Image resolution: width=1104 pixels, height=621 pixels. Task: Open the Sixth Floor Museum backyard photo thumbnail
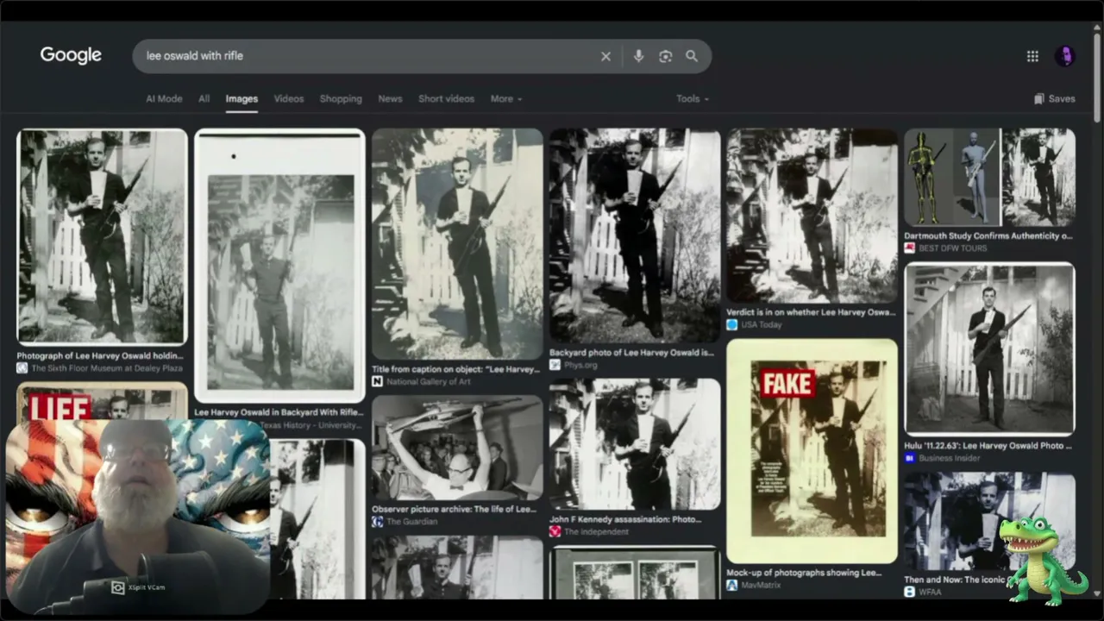click(102, 237)
